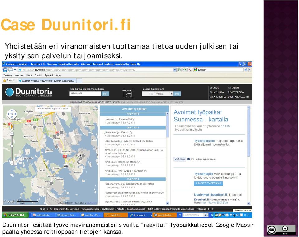This screenshot has width=299, height=237.
Task: Open the Muokkaa menu
Action: pos(19,75)
